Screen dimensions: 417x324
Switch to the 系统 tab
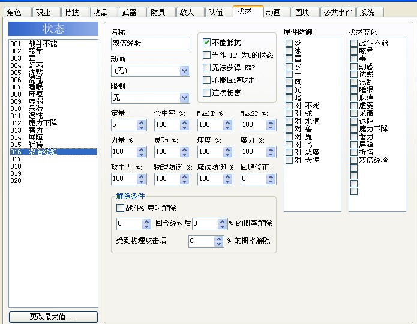(x=370, y=12)
